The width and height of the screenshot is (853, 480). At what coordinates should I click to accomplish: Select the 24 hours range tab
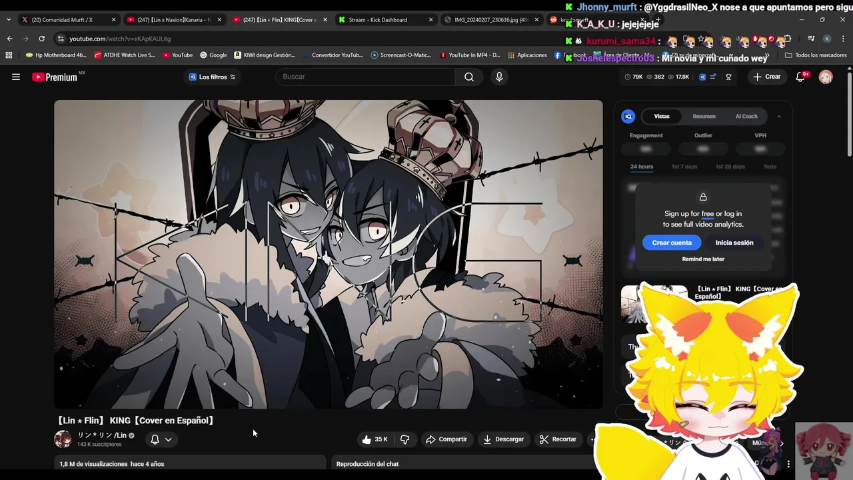pyautogui.click(x=642, y=167)
